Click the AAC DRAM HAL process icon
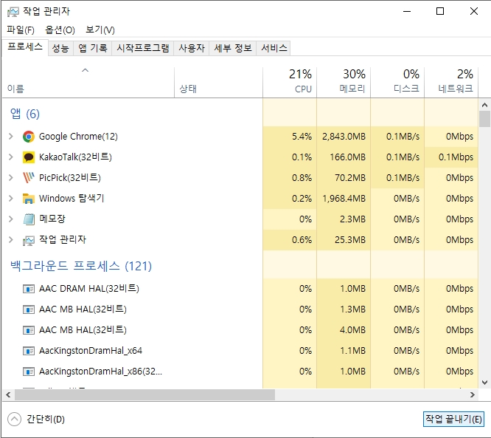Viewport: 491px width, 438px height. pyautogui.click(x=29, y=289)
